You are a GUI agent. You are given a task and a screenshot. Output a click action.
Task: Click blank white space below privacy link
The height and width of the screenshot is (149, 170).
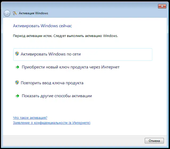84,130
